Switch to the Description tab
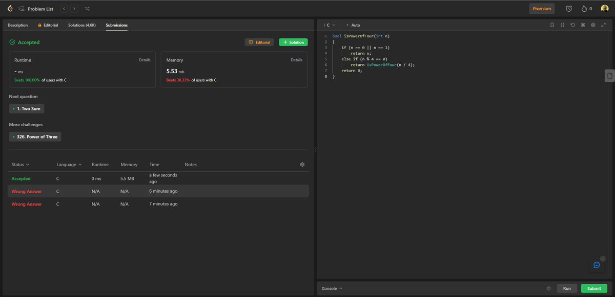This screenshot has width=615, height=297. tap(17, 25)
